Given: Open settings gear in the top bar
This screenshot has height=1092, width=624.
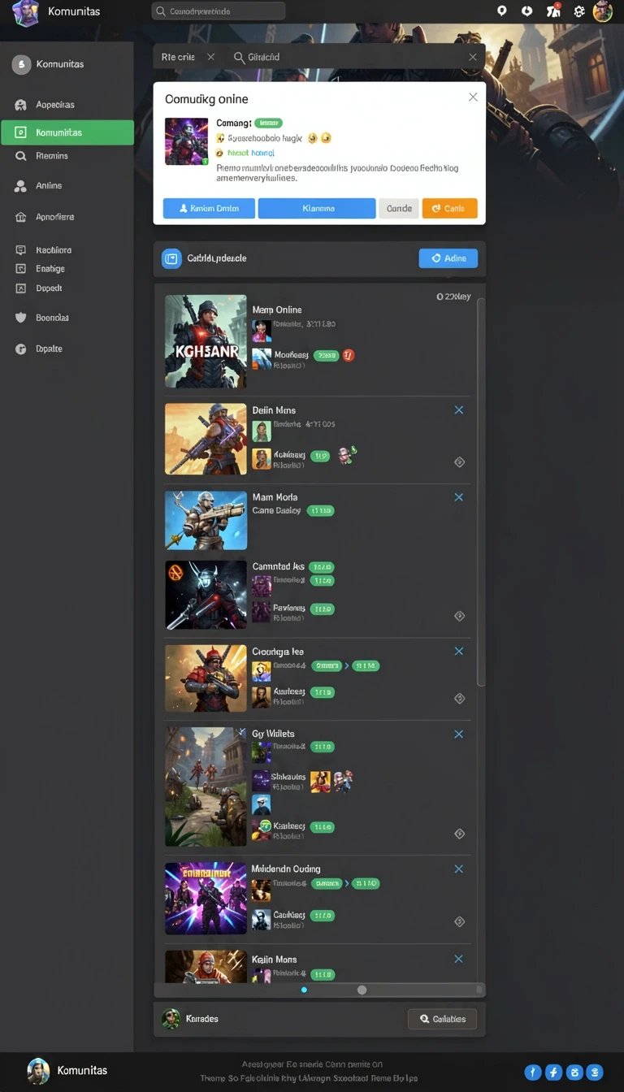Looking at the screenshot, I should click(x=579, y=11).
